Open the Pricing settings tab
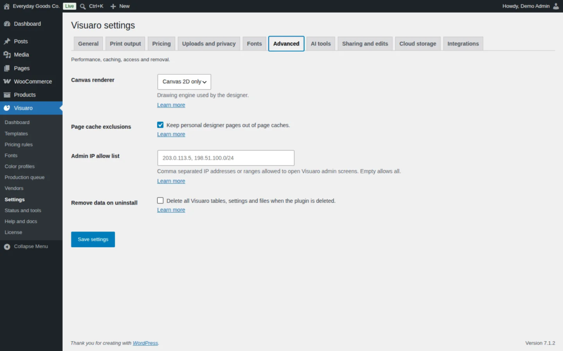The width and height of the screenshot is (563, 351). point(161,44)
